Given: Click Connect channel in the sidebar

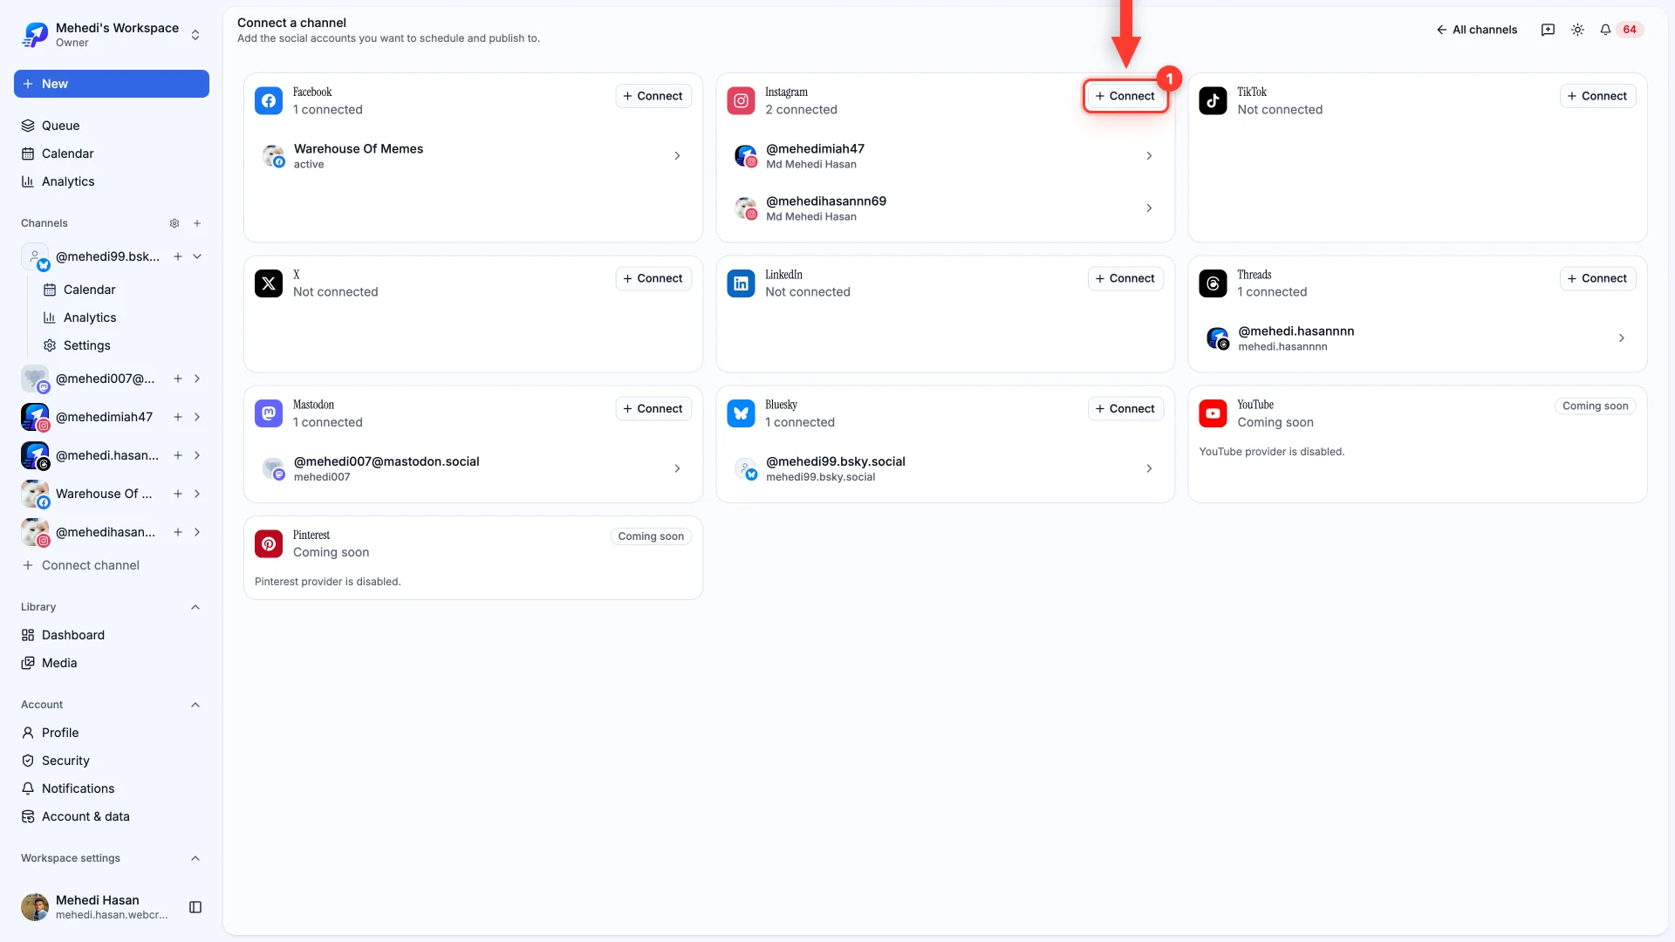Looking at the screenshot, I should click(112, 565).
